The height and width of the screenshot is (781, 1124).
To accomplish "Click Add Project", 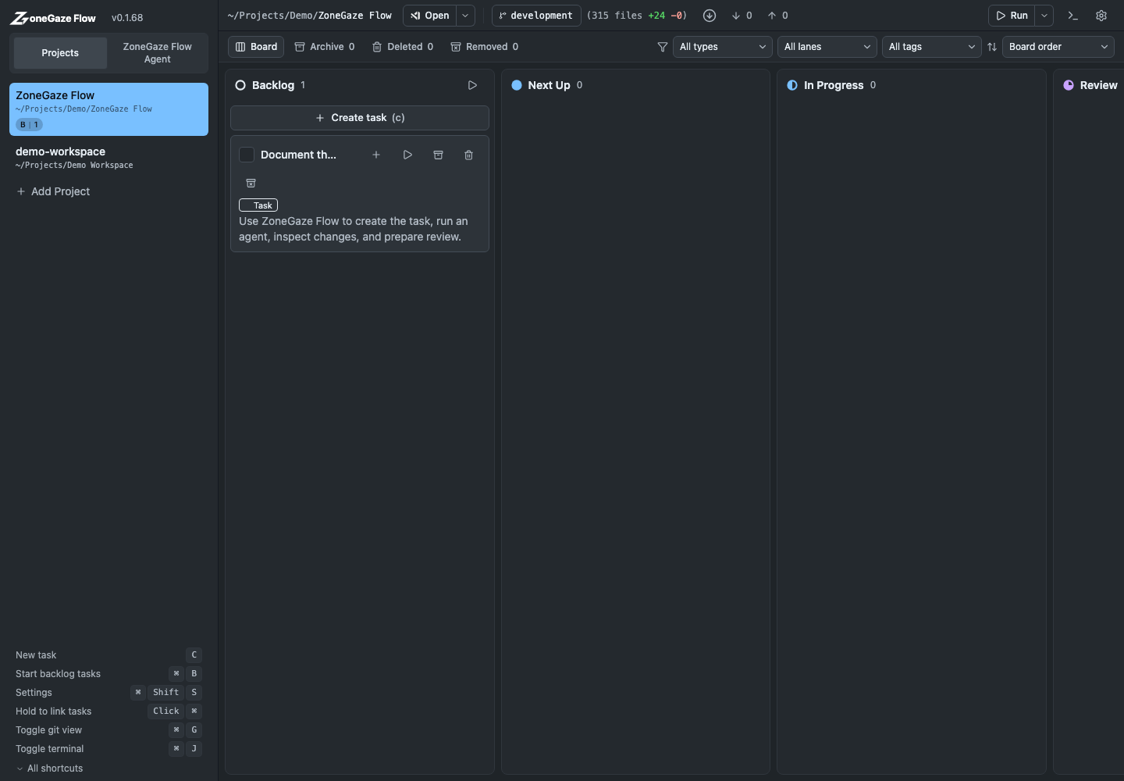I will 53,191.
